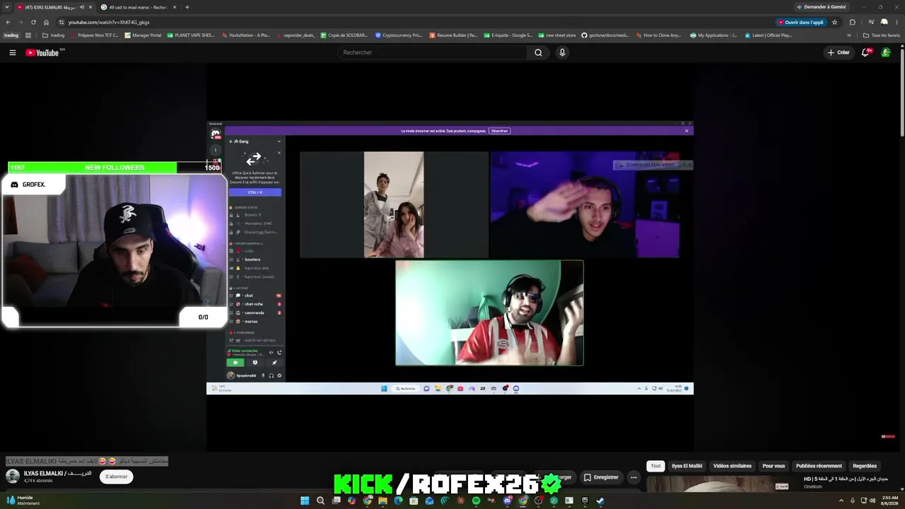The height and width of the screenshot is (509, 905).
Task: Reload the current page
Action: click(33, 22)
